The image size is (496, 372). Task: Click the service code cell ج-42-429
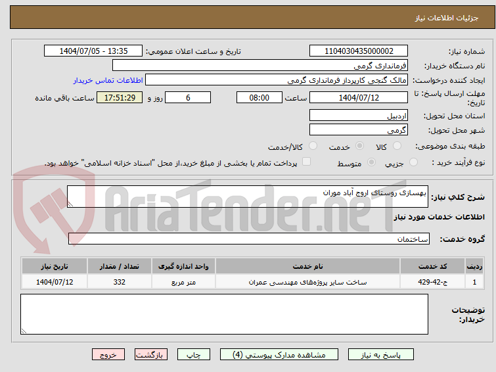click(x=432, y=282)
